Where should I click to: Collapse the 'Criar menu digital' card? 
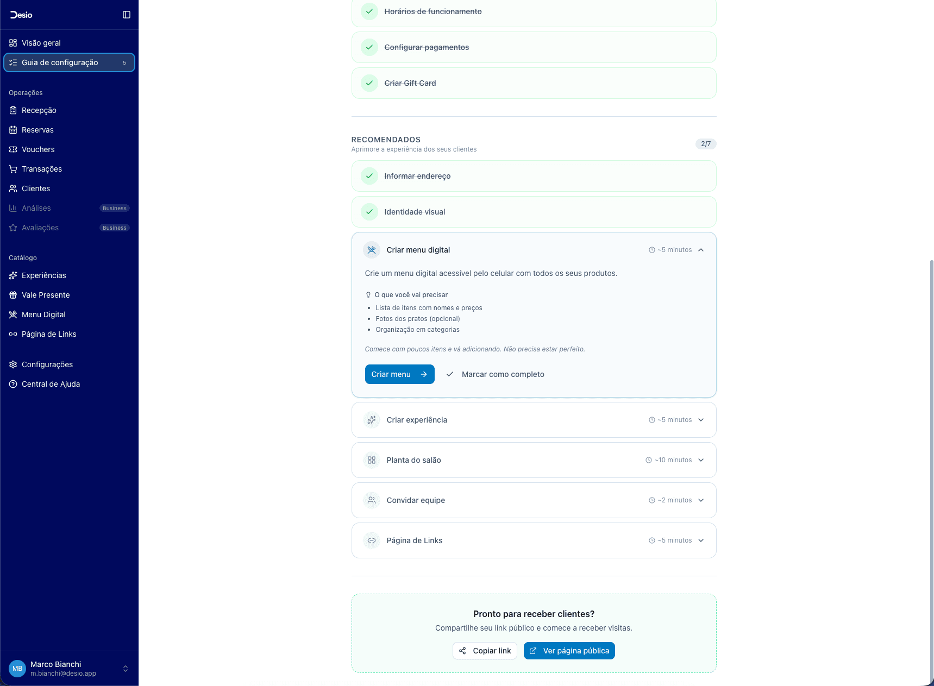tap(701, 250)
